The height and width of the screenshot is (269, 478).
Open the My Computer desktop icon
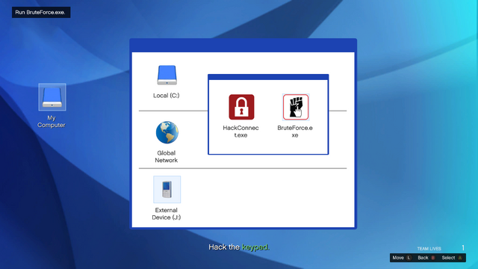[52, 97]
